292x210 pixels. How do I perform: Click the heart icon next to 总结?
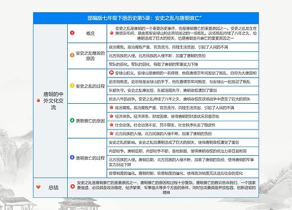39,187
